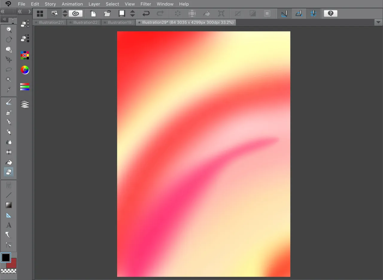Select the Balloon tail tool
This screenshot has height=280, width=383.
pyautogui.click(x=9, y=235)
